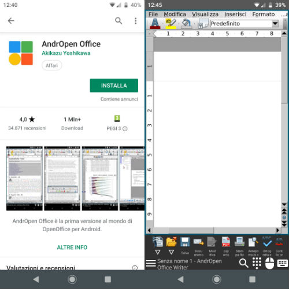
Task: Click the vertical scrollbar up arrow
Action: [284, 34]
